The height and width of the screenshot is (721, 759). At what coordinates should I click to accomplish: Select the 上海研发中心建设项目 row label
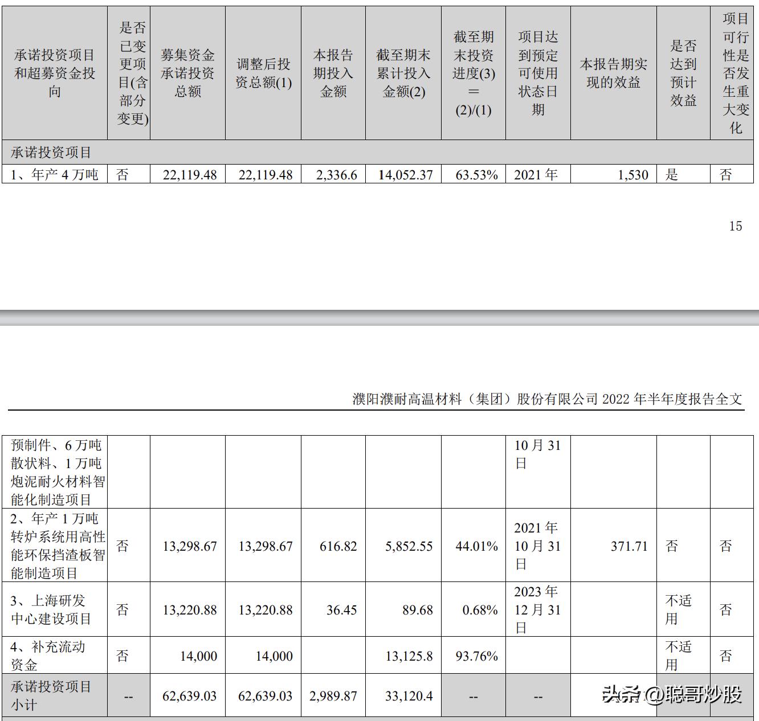pyautogui.click(x=51, y=608)
